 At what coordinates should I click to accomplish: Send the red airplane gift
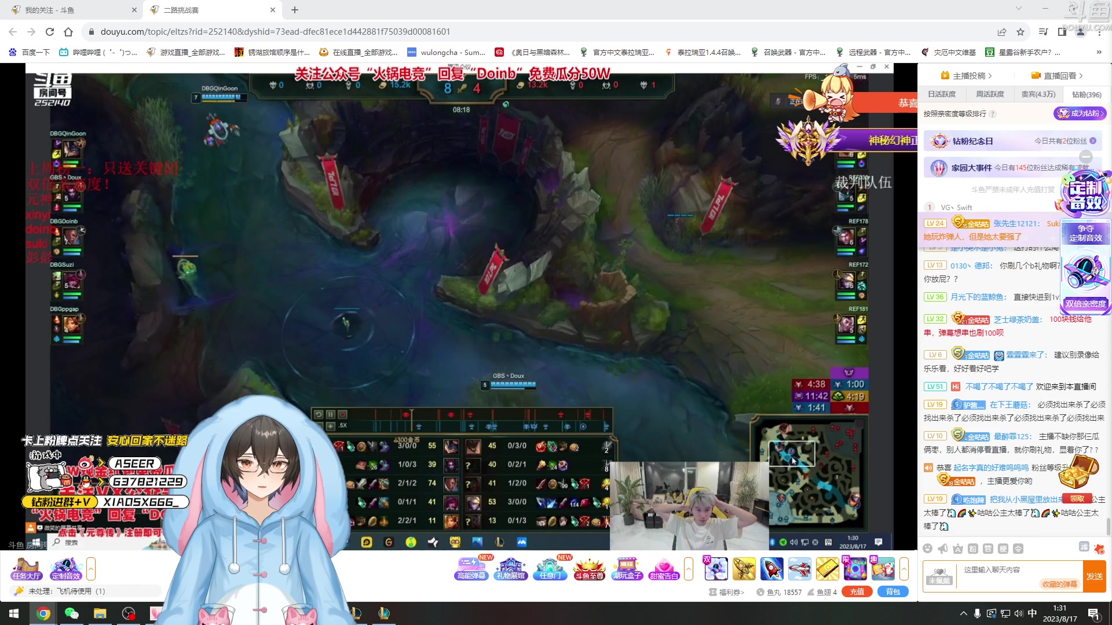pyautogui.click(x=799, y=569)
